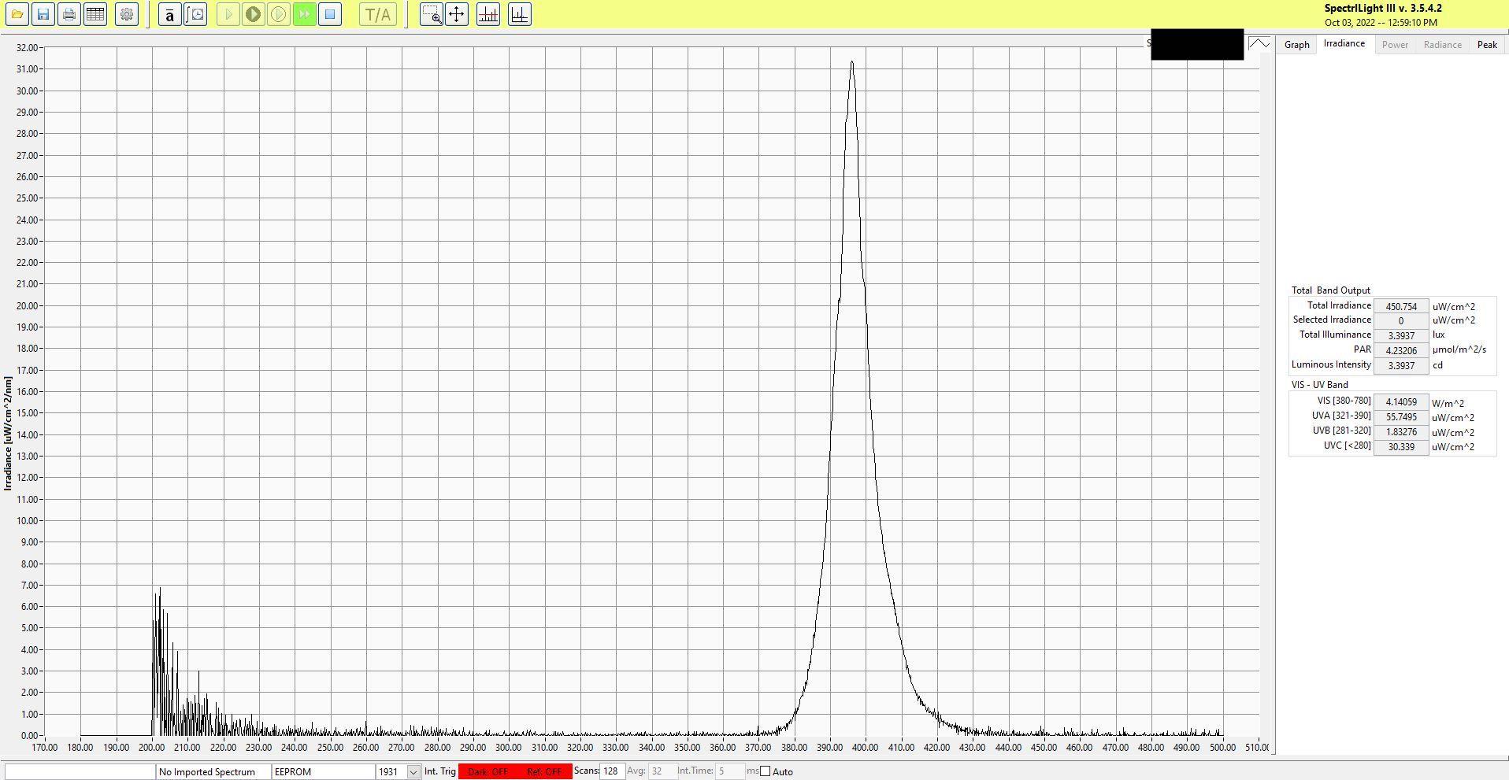
Task: Click the Luminous Intensity value field
Action: coord(1401,365)
